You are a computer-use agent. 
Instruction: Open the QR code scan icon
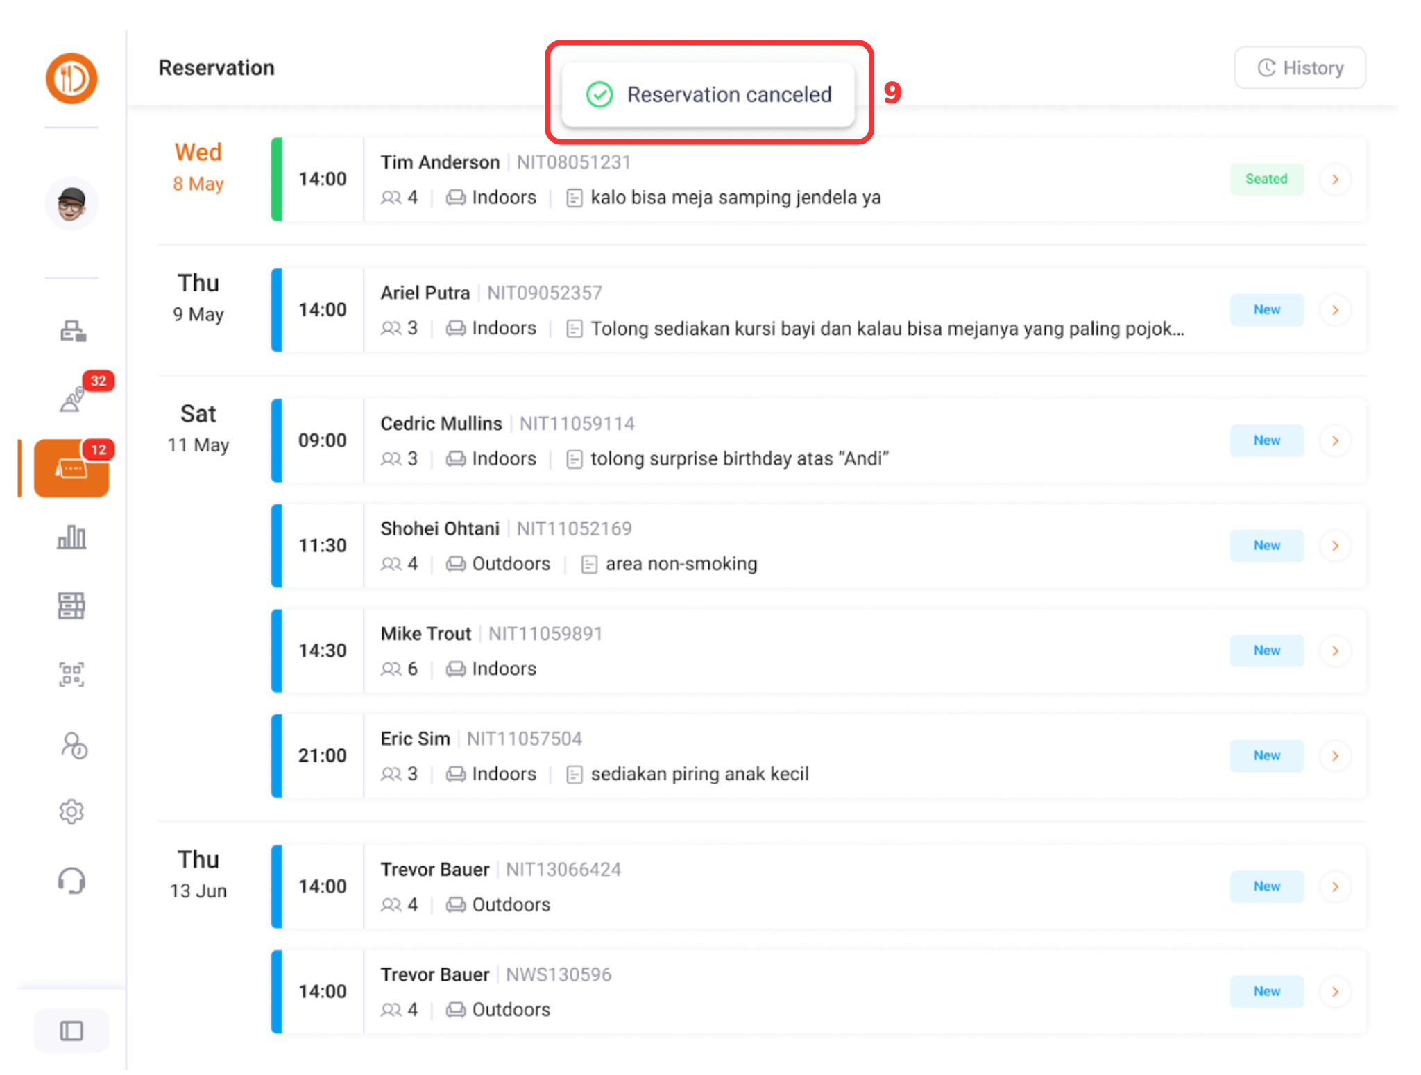[x=71, y=674]
